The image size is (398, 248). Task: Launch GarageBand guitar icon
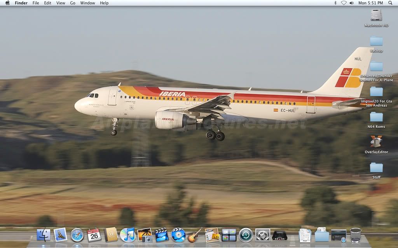tap(195, 235)
